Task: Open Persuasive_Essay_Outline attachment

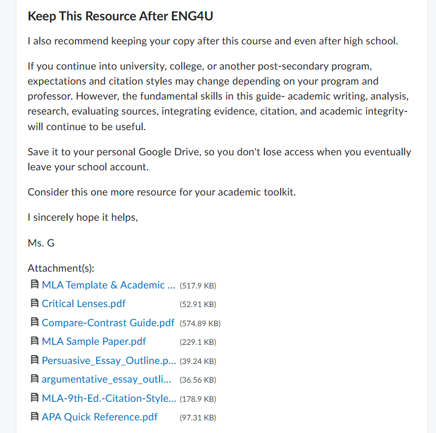Action: click(x=109, y=360)
